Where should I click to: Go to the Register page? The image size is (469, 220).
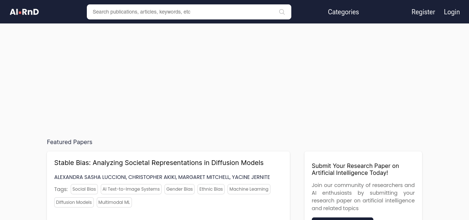423,12
